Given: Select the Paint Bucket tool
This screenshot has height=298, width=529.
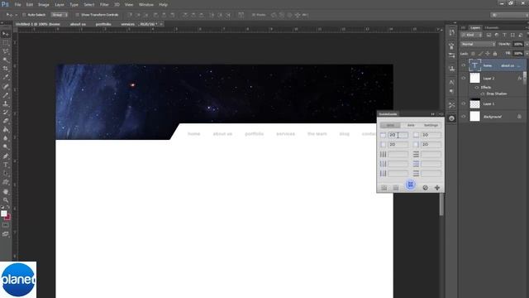Looking at the screenshot, I should (6, 130).
